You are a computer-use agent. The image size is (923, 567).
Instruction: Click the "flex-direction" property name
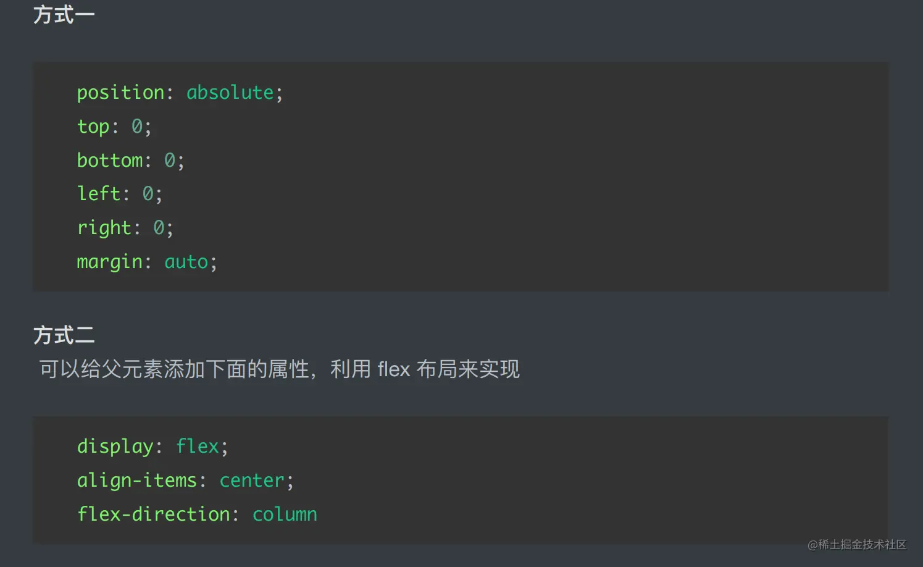[153, 514]
